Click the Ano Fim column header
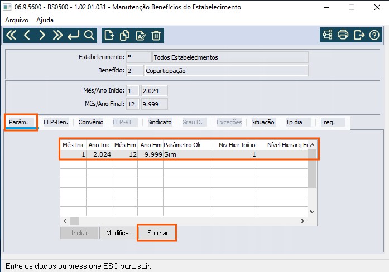Viewport: 389px width, 272px height. pos(150,145)
